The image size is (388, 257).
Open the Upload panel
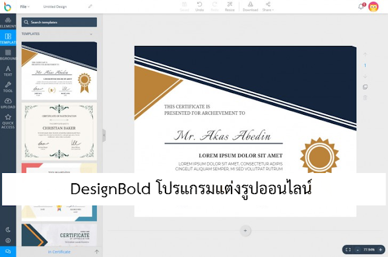(8, 103)
